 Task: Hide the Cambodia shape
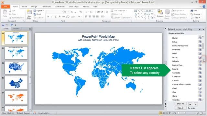coord(200,73)
